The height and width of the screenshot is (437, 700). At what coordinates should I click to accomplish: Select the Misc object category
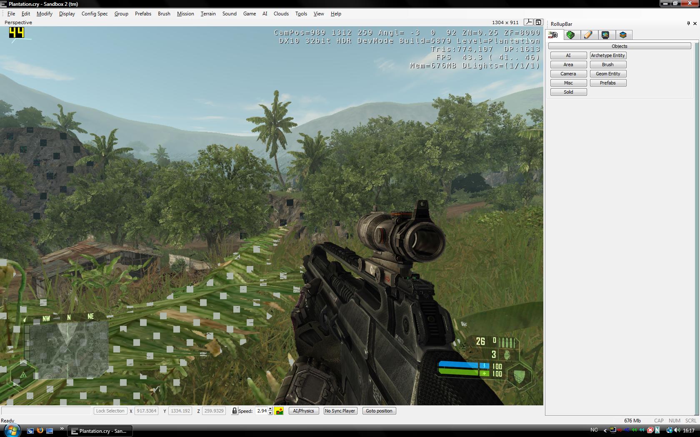click(568, 83)
